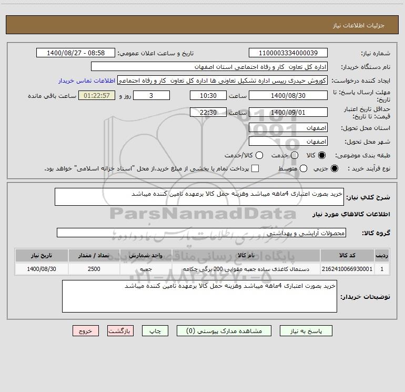Click the واحد شمارش column header
Viewport: 405px width, 392px height.
tap(146, 255)
